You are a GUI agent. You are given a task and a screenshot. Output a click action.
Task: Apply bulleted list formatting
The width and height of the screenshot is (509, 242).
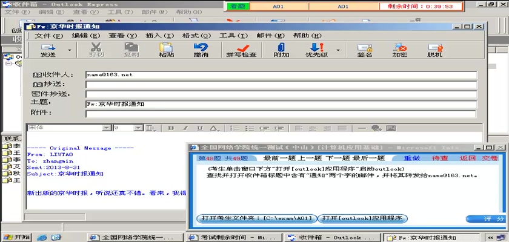point(249,128)
